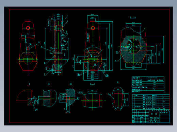Select the 2590 overall height dimension

112,46
